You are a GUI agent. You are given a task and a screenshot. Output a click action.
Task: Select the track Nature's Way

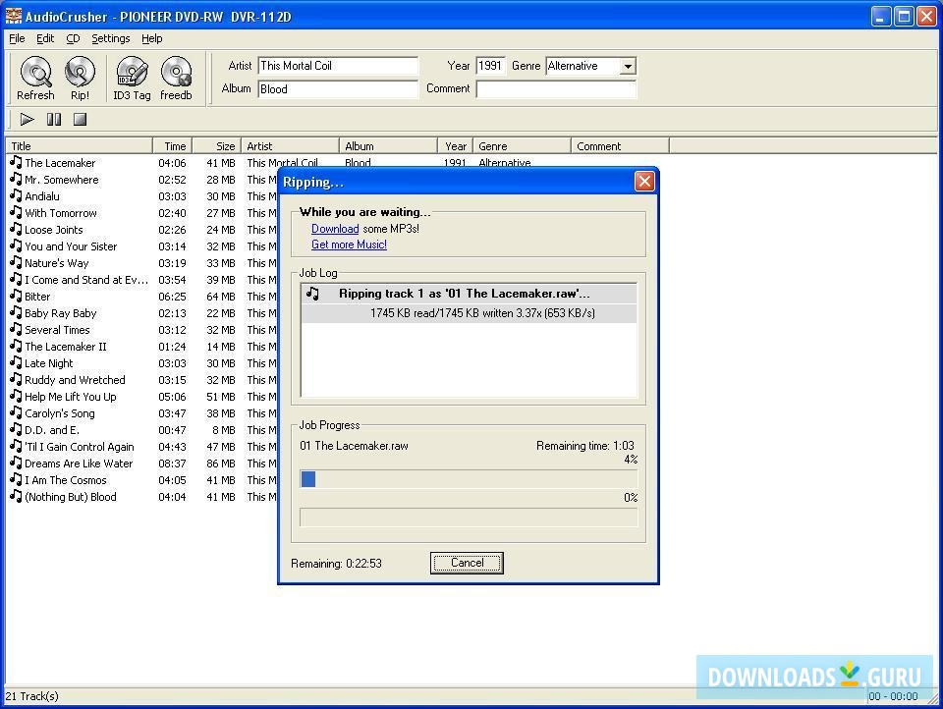57,263
